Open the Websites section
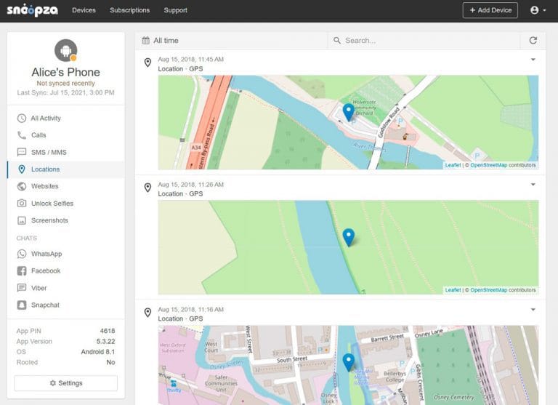Screen dimensions: 558x405 [x=66, y=186]
